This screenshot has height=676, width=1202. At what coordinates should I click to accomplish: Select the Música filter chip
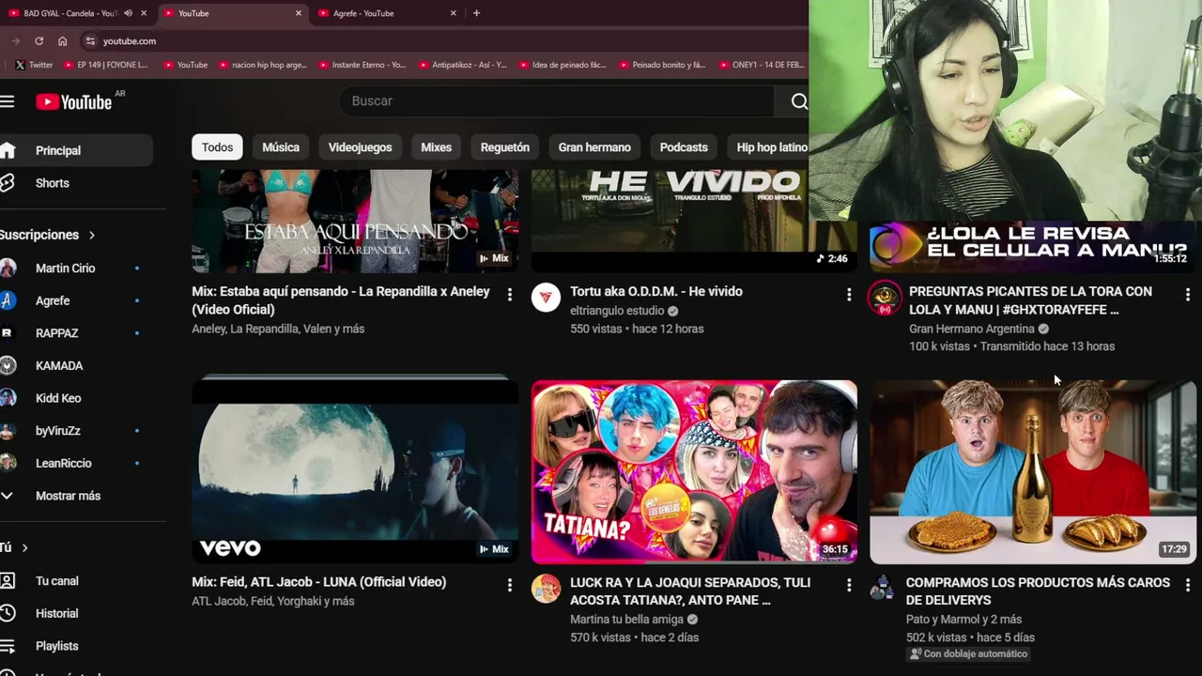(281, 147)
